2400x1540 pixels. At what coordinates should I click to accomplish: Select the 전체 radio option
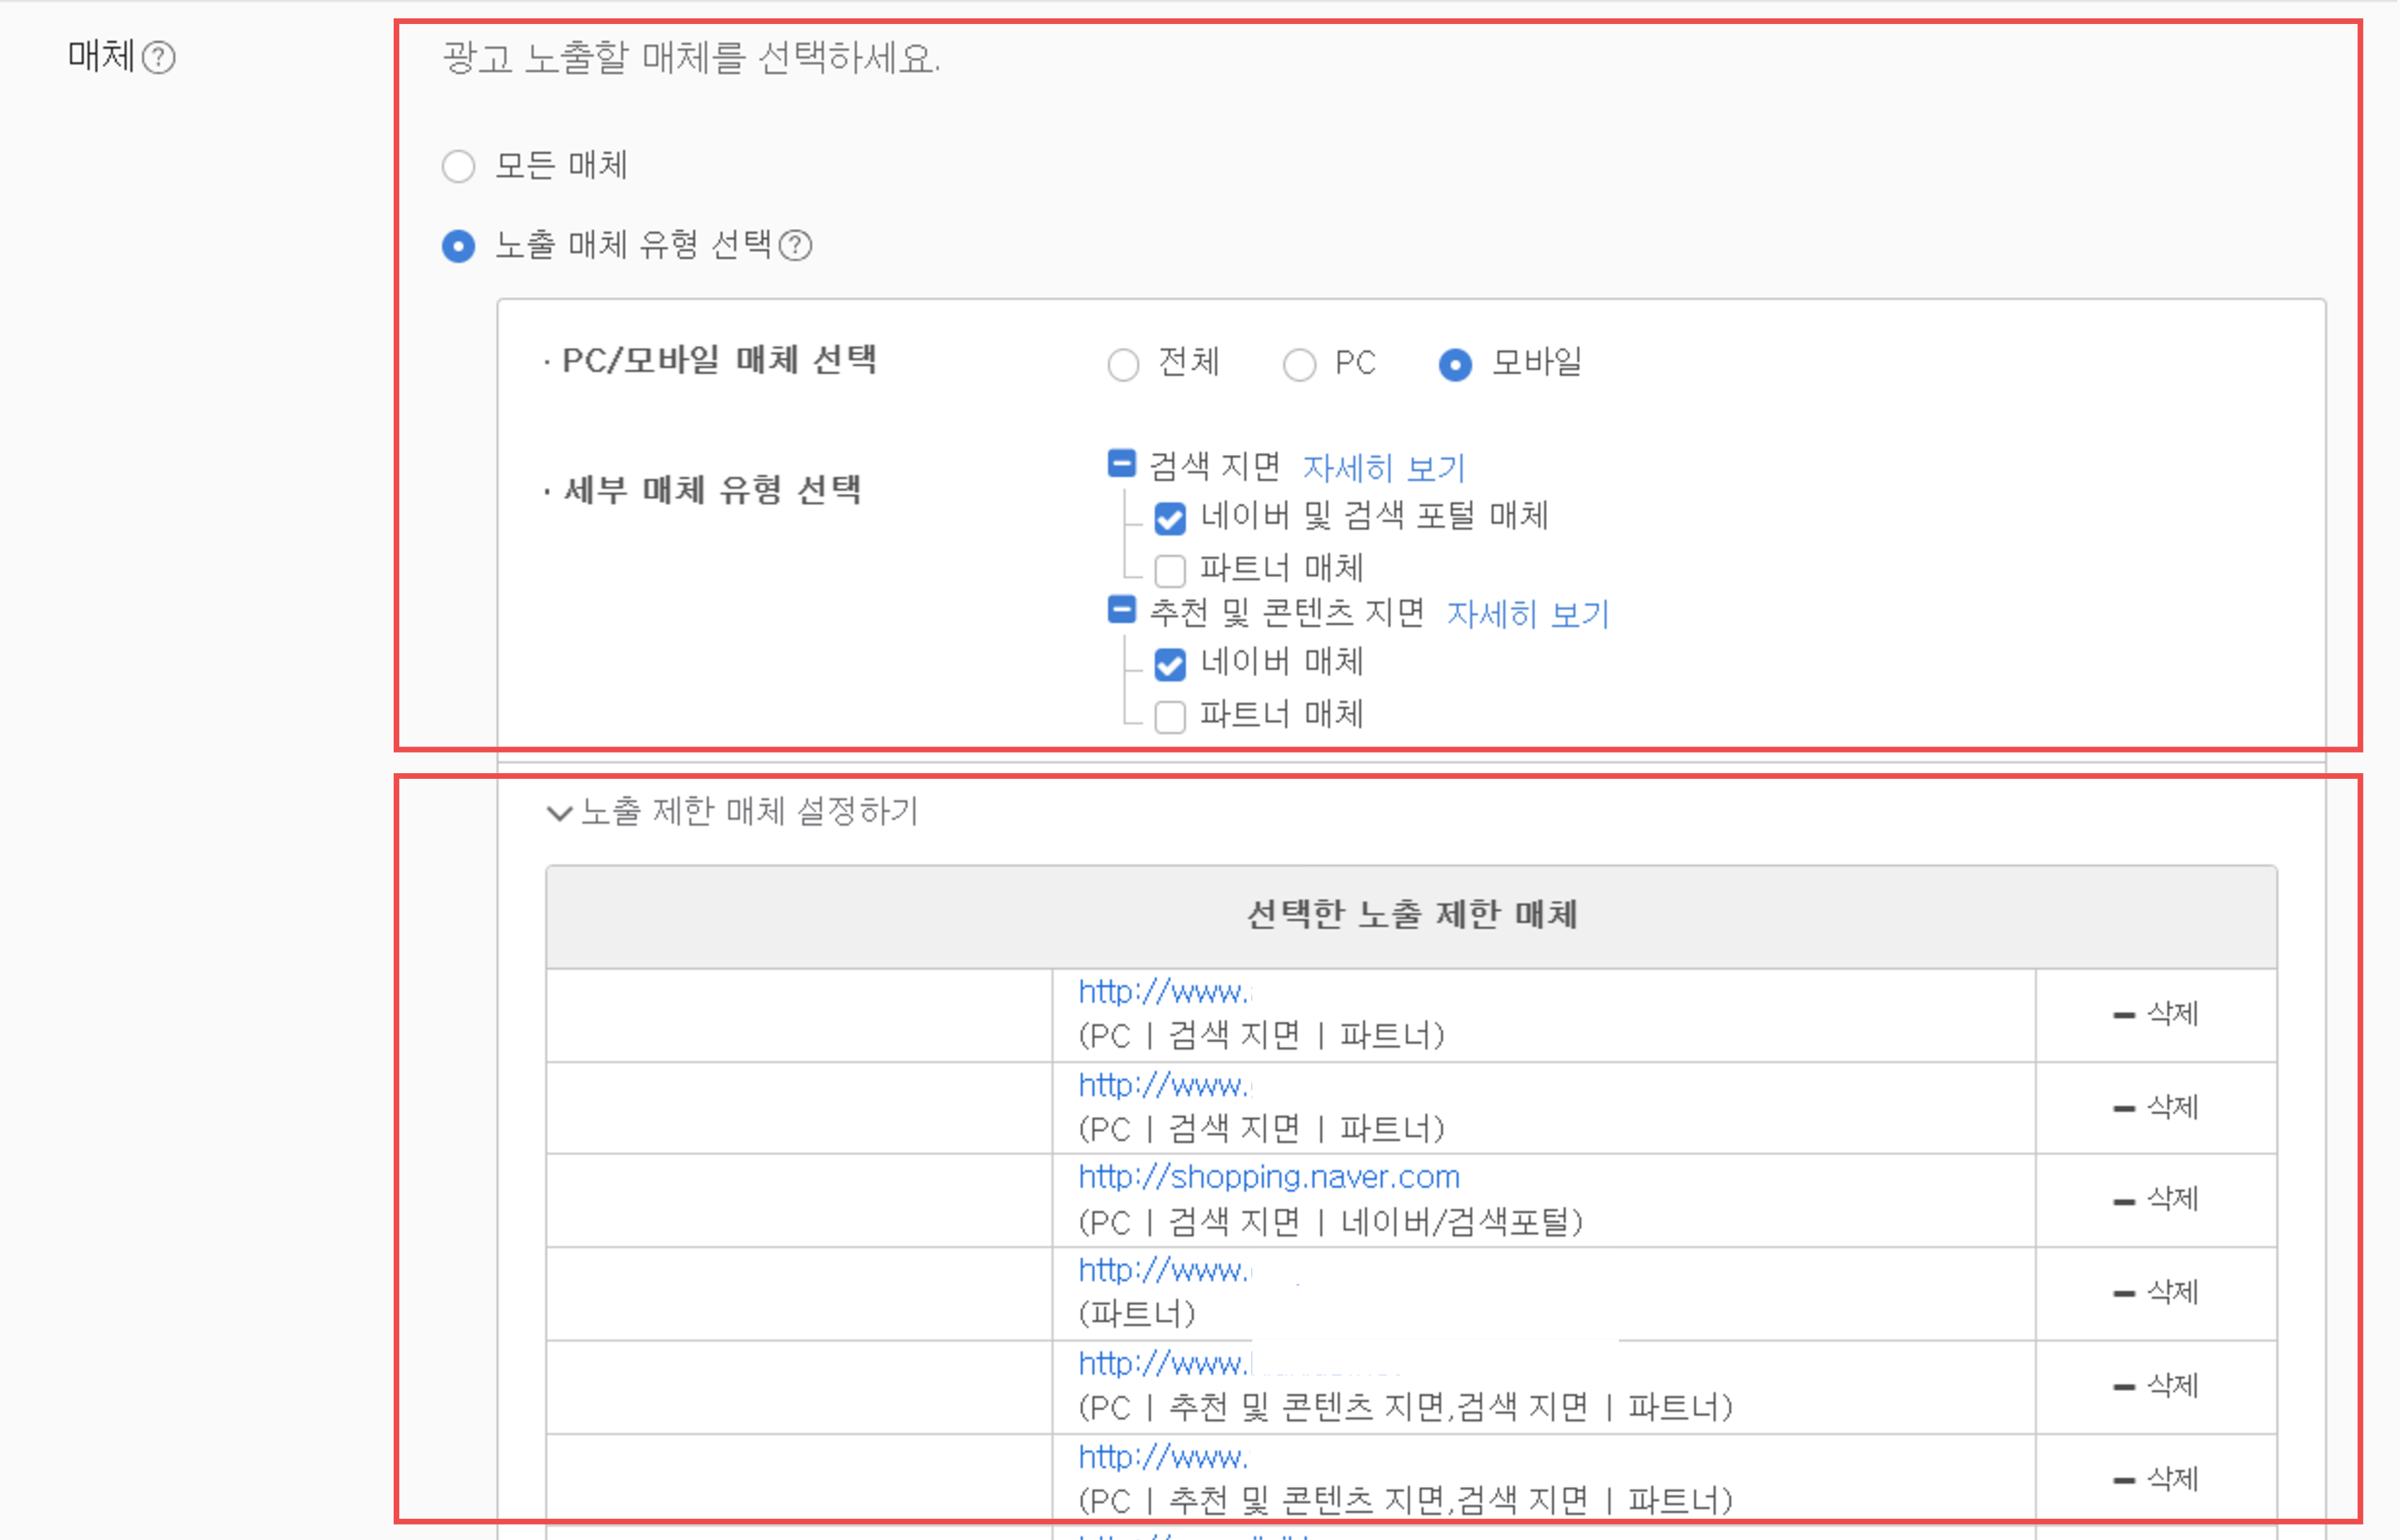(x=1124, y=364)
